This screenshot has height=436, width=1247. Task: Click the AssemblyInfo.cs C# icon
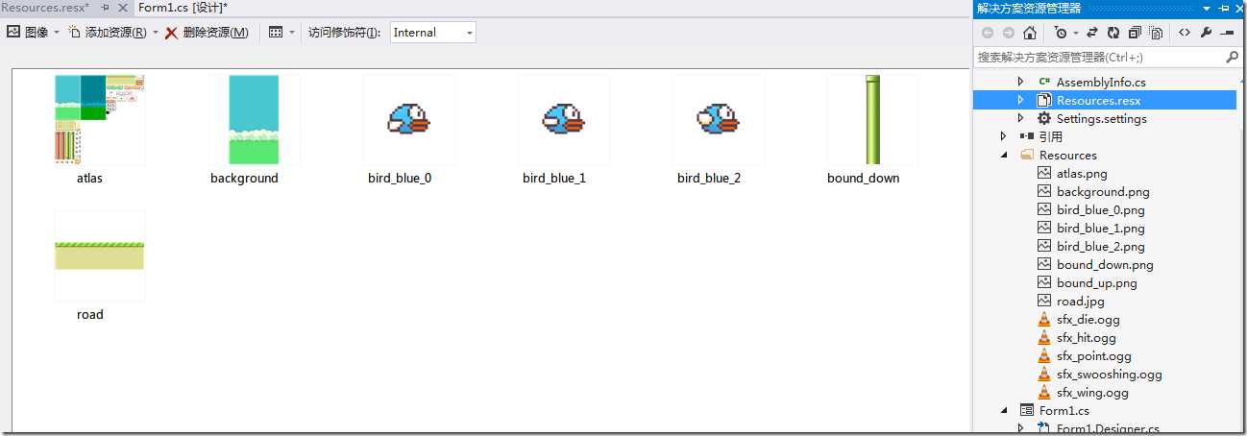click(x=1044, y=83)
